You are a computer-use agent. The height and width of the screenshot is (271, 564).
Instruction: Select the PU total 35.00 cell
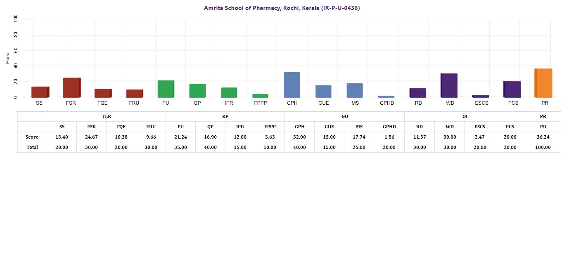point(180,147)
